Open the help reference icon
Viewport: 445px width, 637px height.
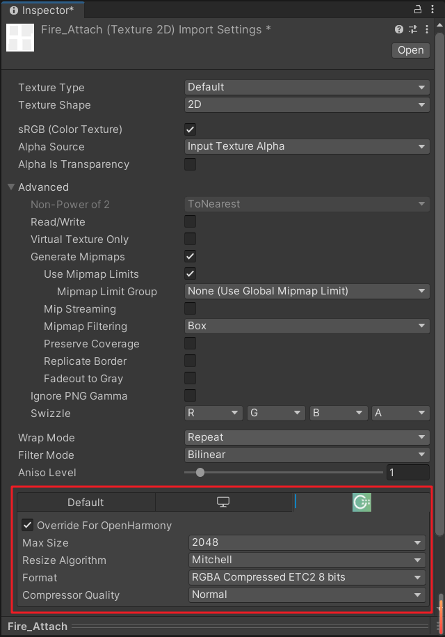click(398, 29)
